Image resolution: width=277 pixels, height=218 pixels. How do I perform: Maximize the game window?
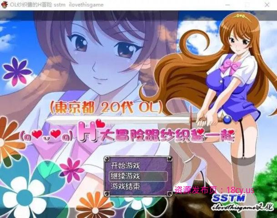[x=247, y=5]
